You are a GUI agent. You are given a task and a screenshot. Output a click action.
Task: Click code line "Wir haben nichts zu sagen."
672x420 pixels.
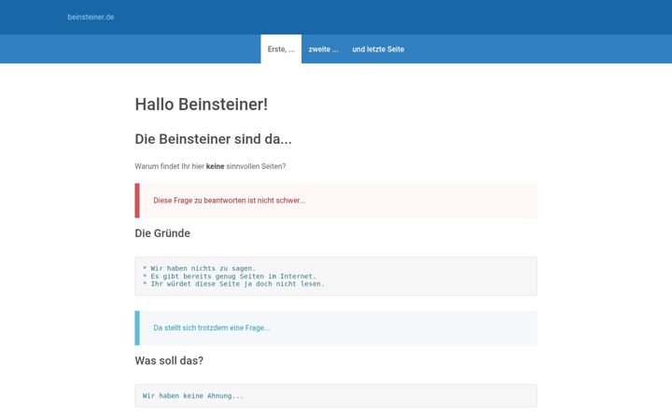199,268
